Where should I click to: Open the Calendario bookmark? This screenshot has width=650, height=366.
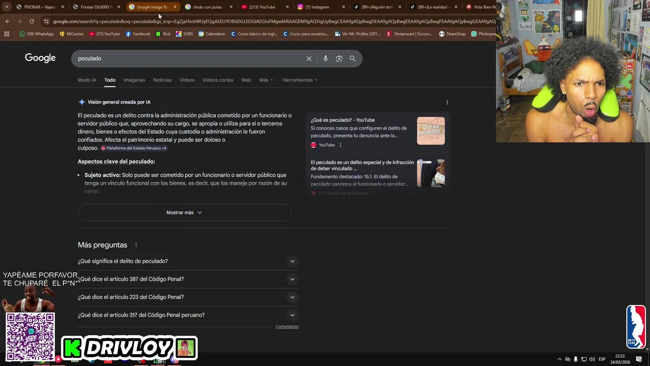tap(212, 34)
